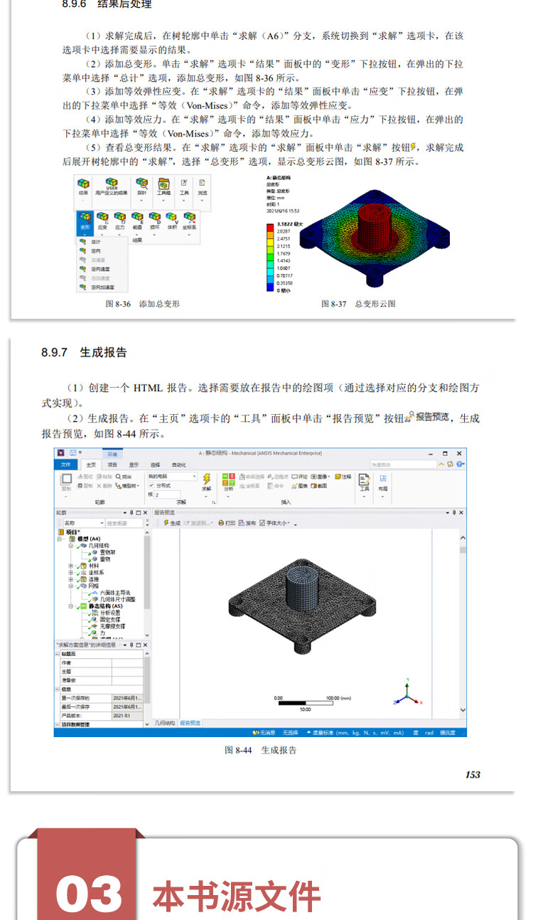Viewport: 533px width, 920px height.
Task: Open the 应力 stress dropdown
Action: pos(120,223)
